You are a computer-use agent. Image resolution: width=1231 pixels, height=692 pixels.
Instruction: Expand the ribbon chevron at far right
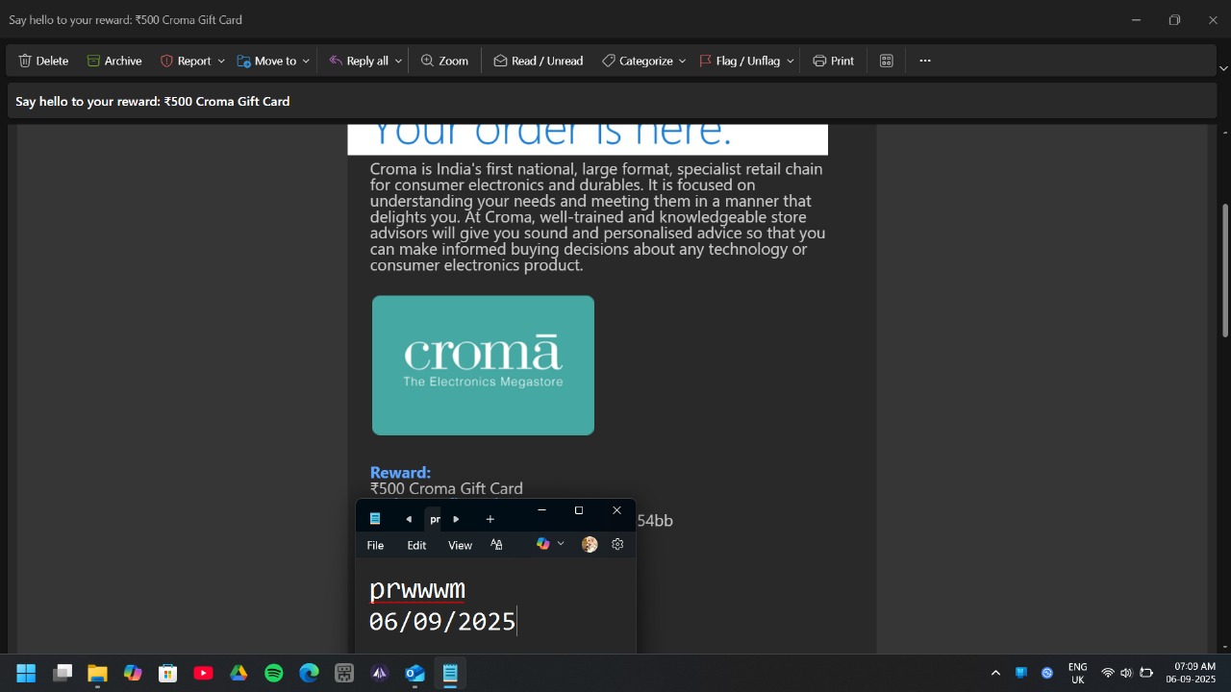1223,68
